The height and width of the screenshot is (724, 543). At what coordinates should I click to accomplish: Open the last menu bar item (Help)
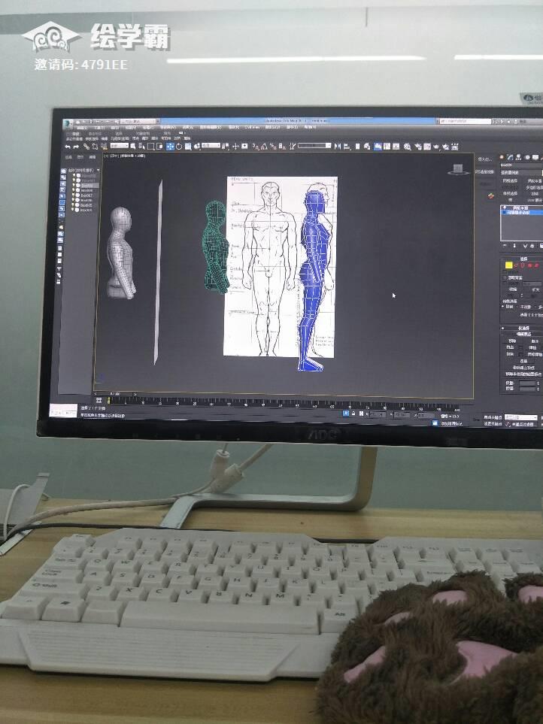310,126
